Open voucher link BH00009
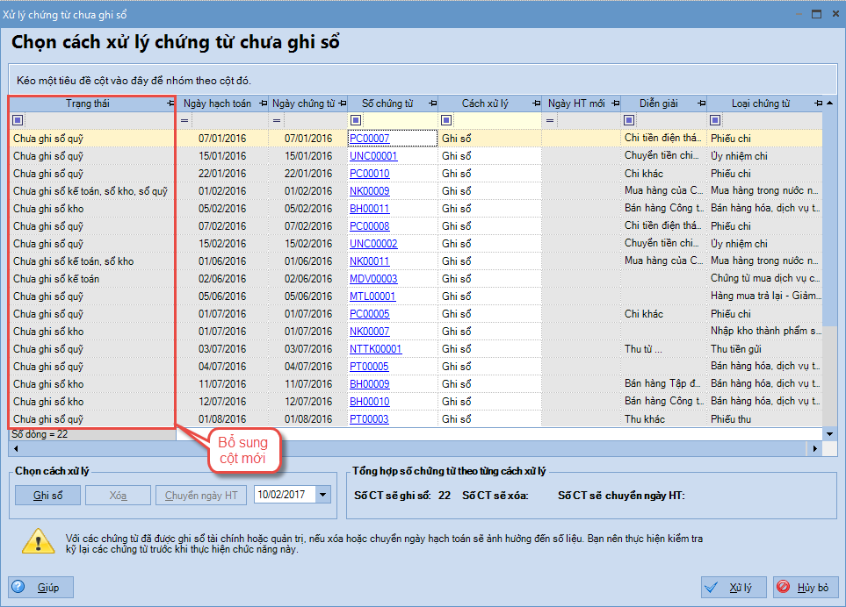 pos(370,384)
